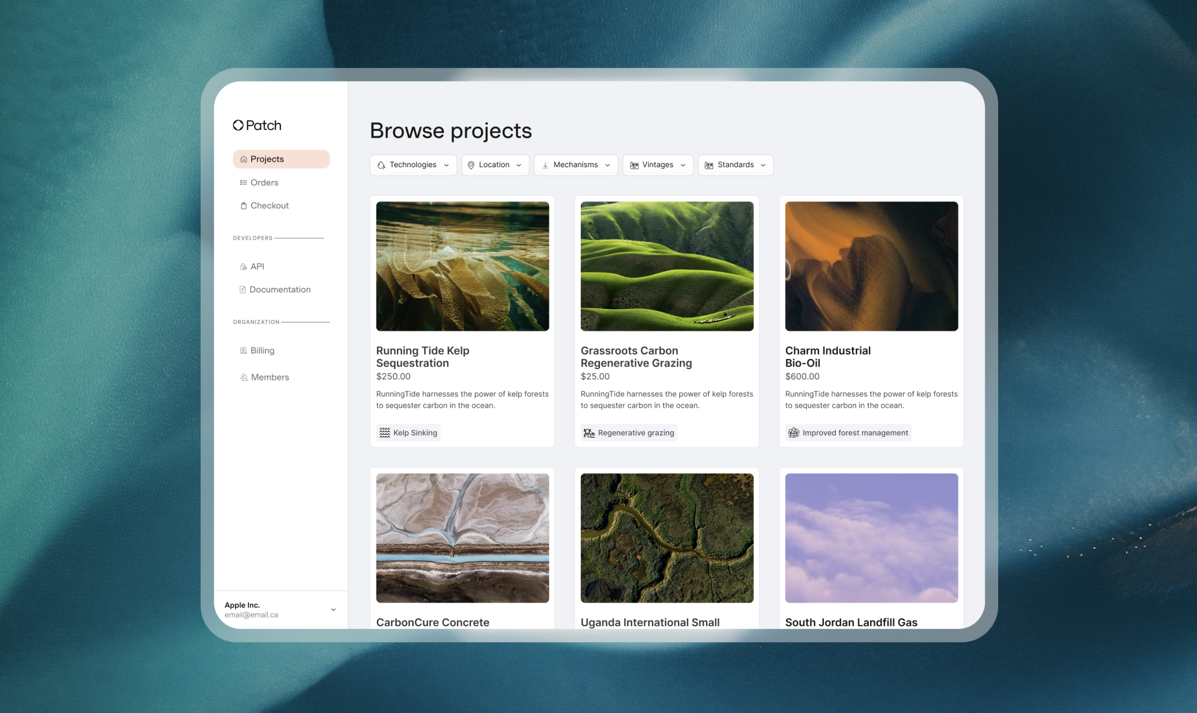Viewport: 1197px width, 713px height.
Task: Click the Mechanisms download-arrow icon
Action: coord(545,165)
